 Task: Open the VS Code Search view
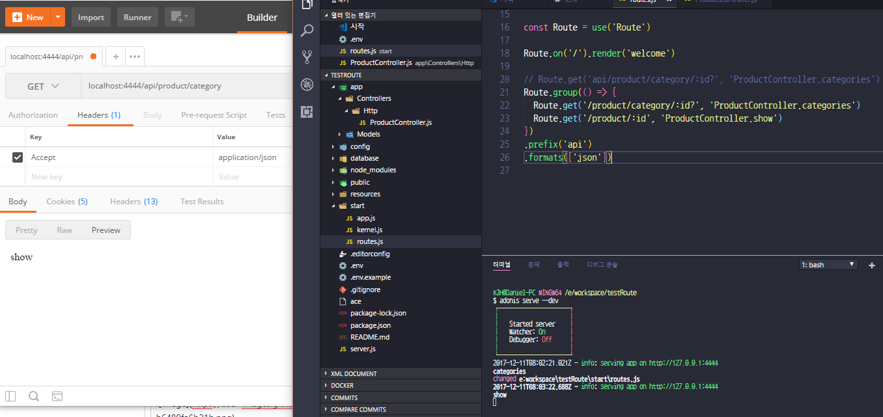point(307,30)
